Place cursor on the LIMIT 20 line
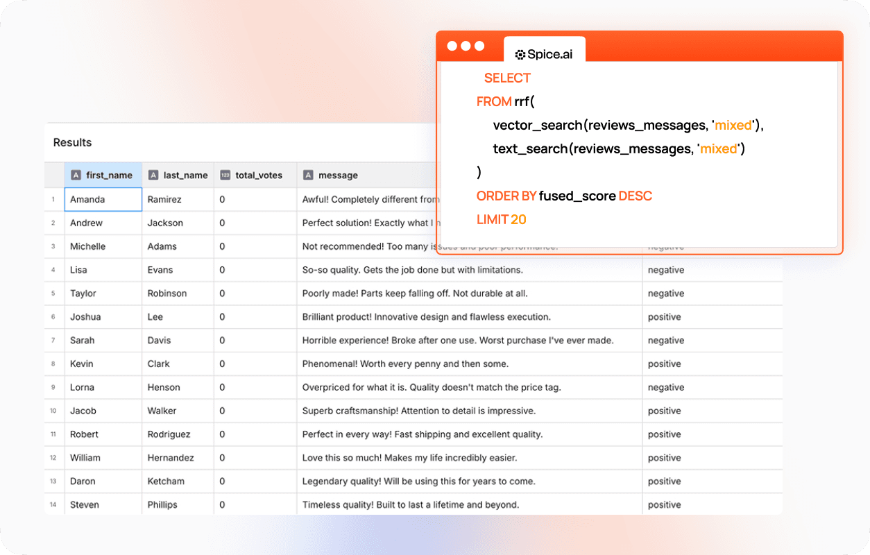870x555 pixels. pos(501,220)
